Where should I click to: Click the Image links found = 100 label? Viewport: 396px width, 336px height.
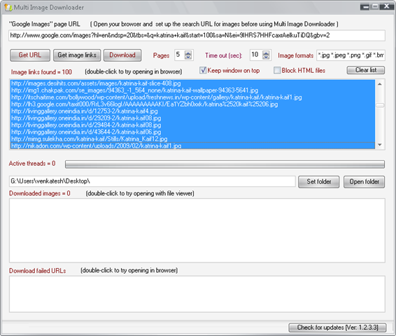[x=41, y=72]
